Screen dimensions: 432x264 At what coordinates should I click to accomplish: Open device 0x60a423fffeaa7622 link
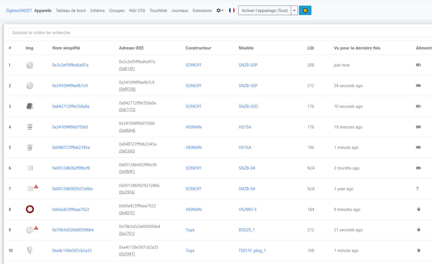coord(71,210)
